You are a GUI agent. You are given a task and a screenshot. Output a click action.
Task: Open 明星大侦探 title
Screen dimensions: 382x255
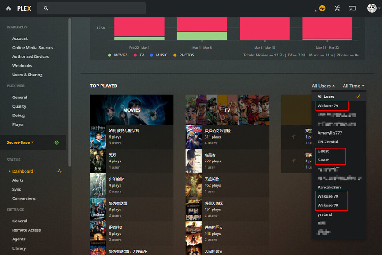click(x=213, y=203)
